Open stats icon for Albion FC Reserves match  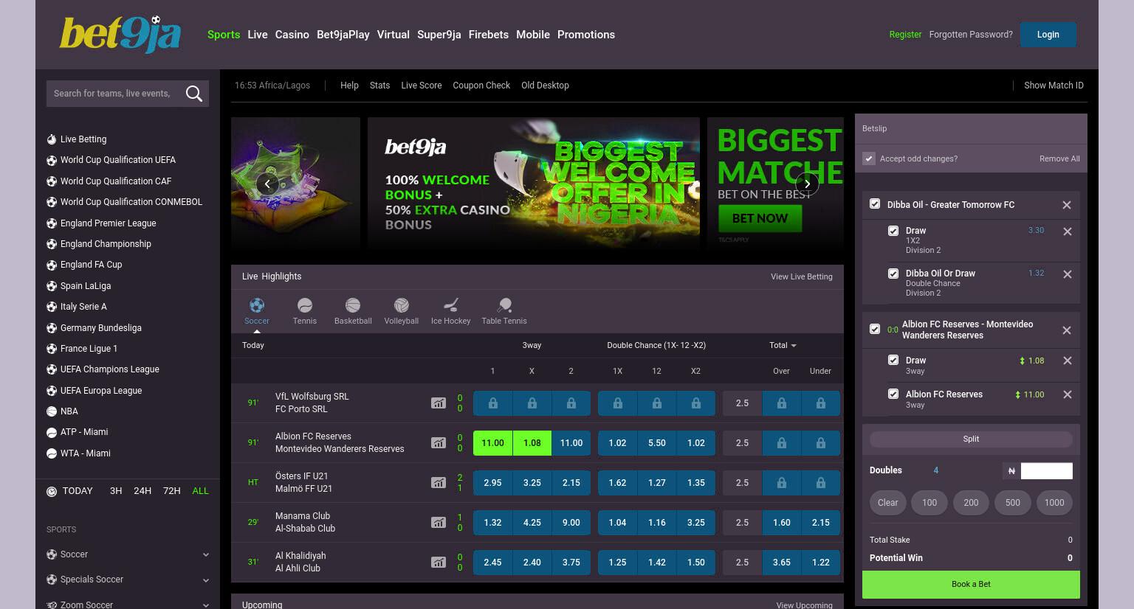coord(439,442)
